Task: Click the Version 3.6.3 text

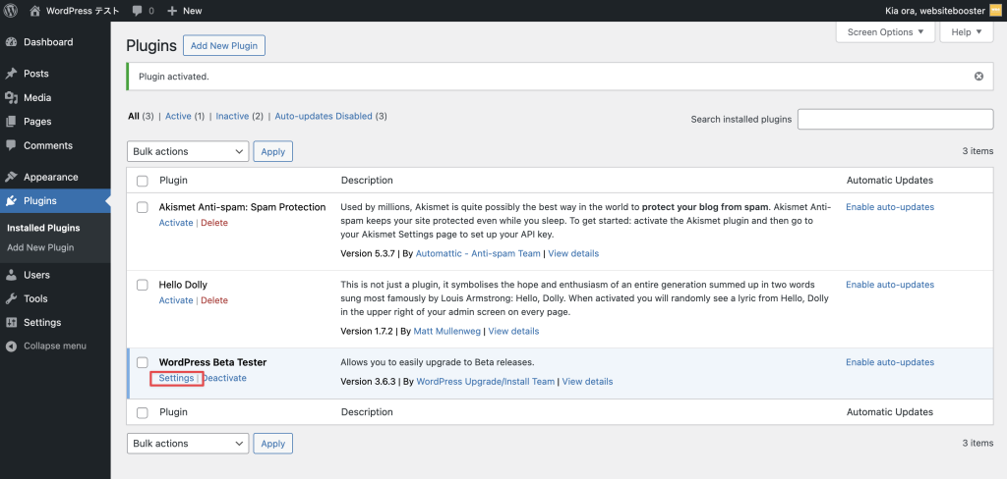Action: 369,382
